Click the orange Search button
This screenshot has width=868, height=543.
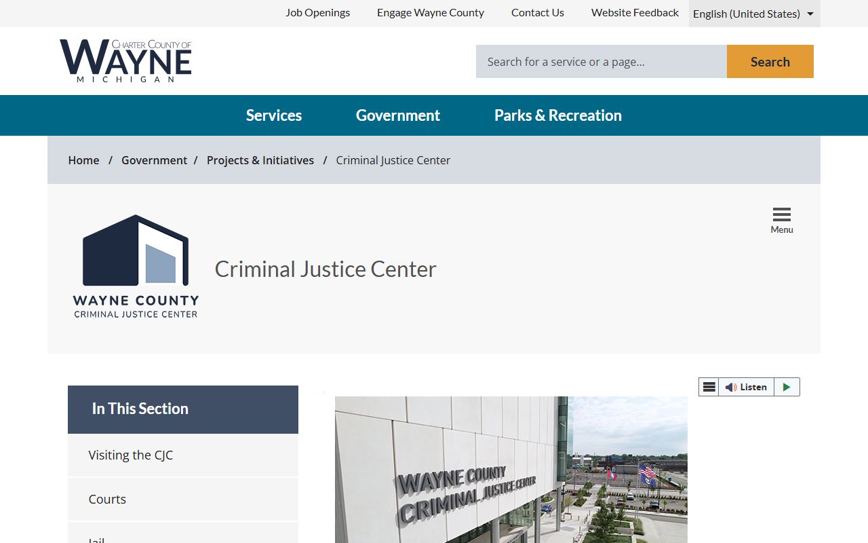[770, 62]
